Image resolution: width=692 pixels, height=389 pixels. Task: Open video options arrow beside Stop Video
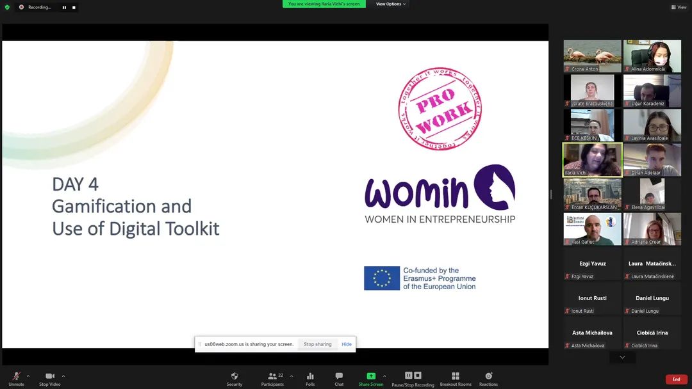pyautogui.click(x=63, y=376)
